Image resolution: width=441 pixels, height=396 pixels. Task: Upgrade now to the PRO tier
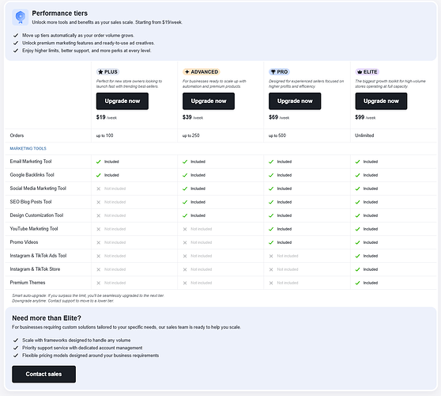coord(295,101)
